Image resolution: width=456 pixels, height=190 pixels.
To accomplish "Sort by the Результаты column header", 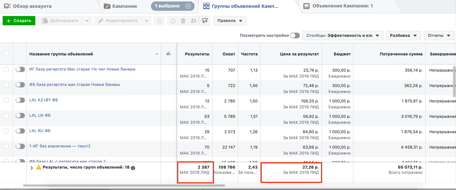I will pos(197,54).
